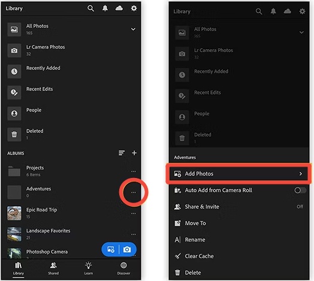The height and width of the screenshot is (281, 314).
Task: Select Clear Cache menu entry
Action: click(238, 256)
